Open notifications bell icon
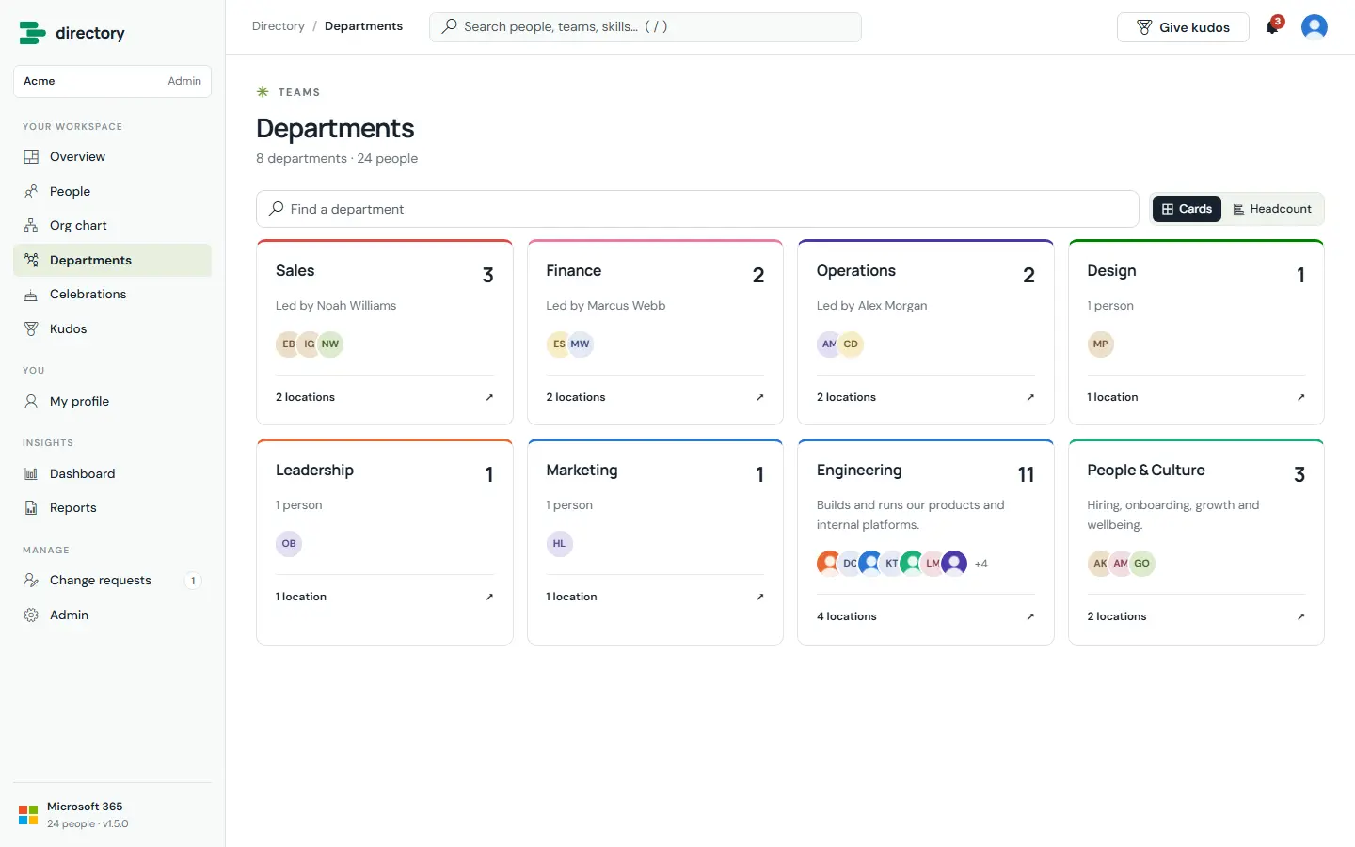Viewport: 1355px width, 847px height. [x=1272, y=26]
